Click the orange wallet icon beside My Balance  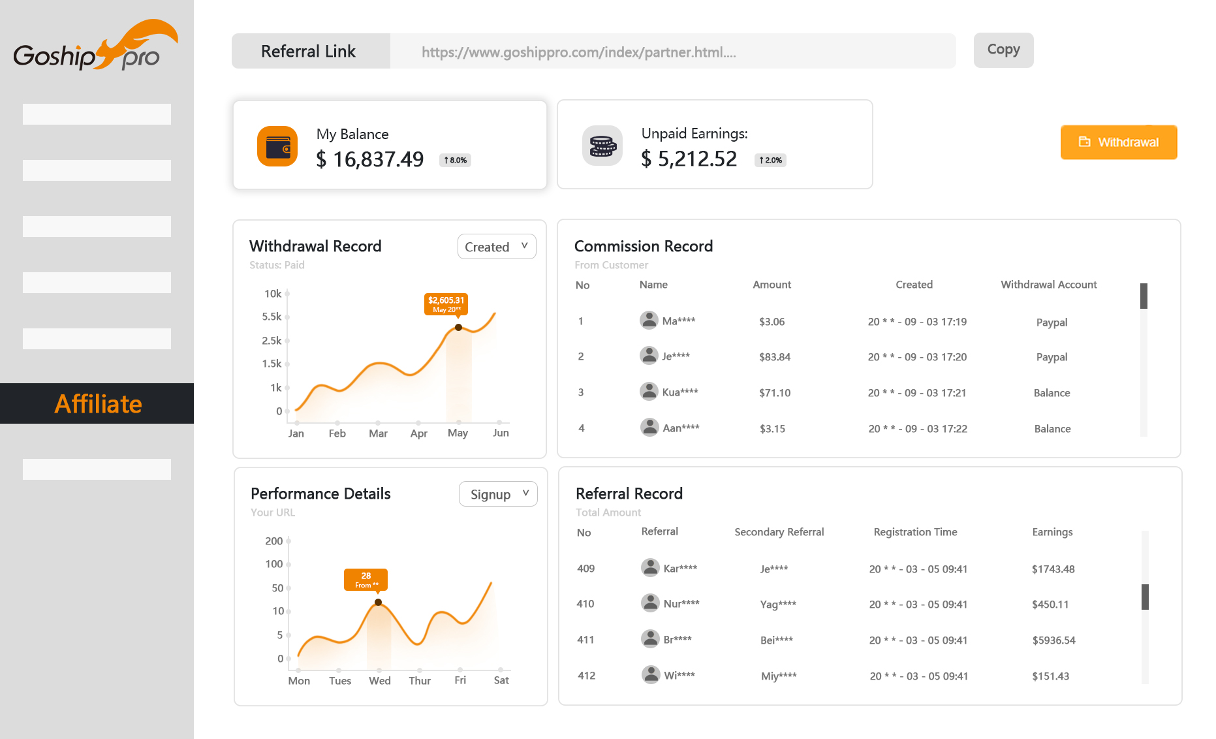(277, 146)
